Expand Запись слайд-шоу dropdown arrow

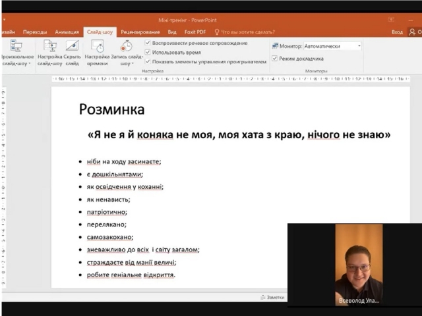coord(133,64)
